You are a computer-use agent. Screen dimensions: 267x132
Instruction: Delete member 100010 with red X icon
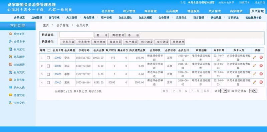(x=261, y=82)
